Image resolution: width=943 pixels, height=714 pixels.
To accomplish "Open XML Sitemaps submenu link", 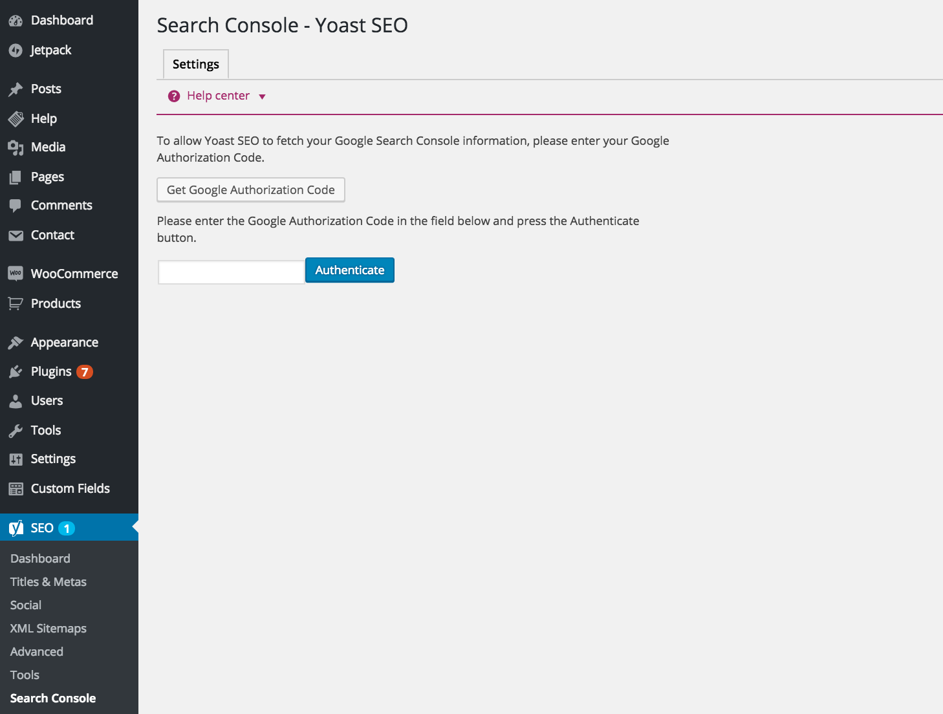I will point(49,629).
